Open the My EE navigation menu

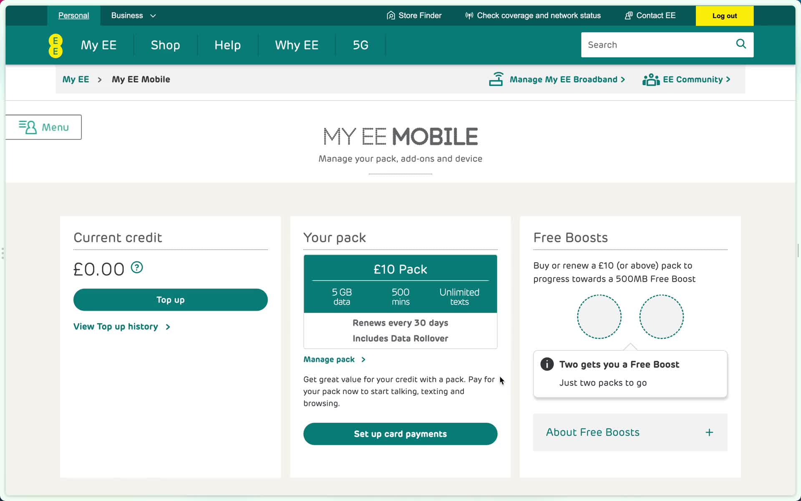98,45
